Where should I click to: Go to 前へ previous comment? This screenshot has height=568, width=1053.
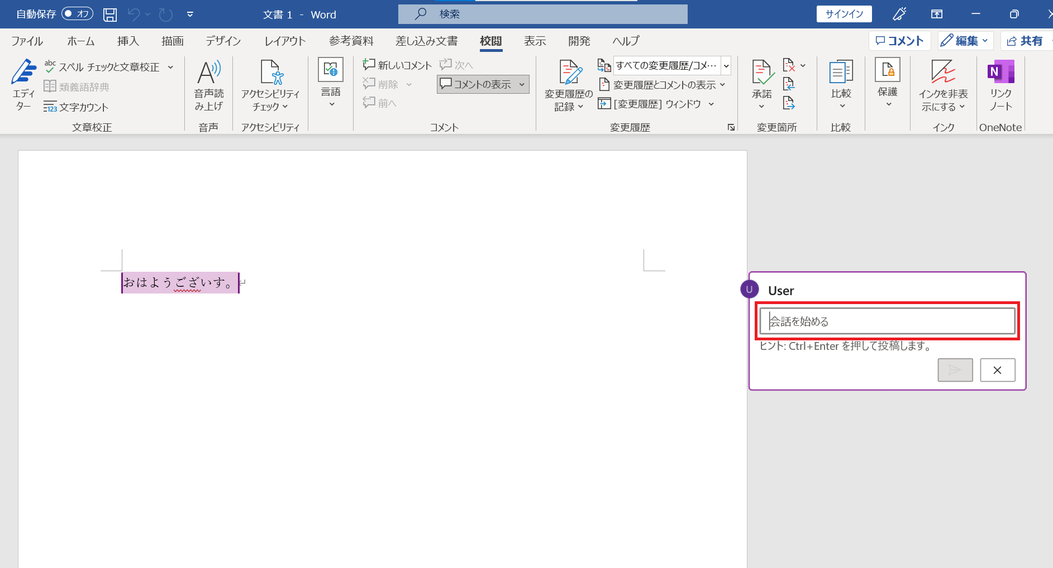click(380, 103)
